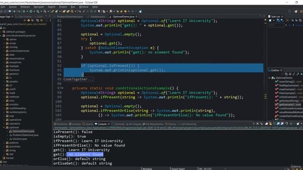
Task: Click the Scroll Lock icon in Console toolbar
Action: point(270,124)
